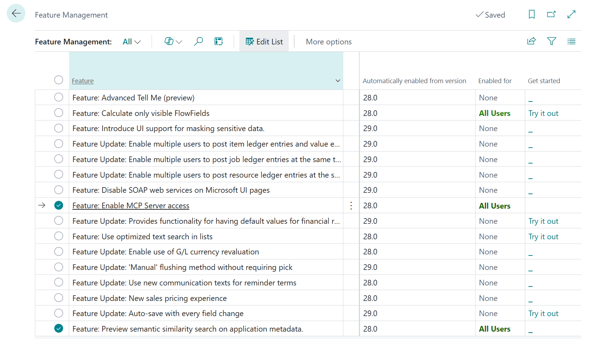
Task: Deselect Preview semantic similarity search row
Action: (x=59, y=328)
